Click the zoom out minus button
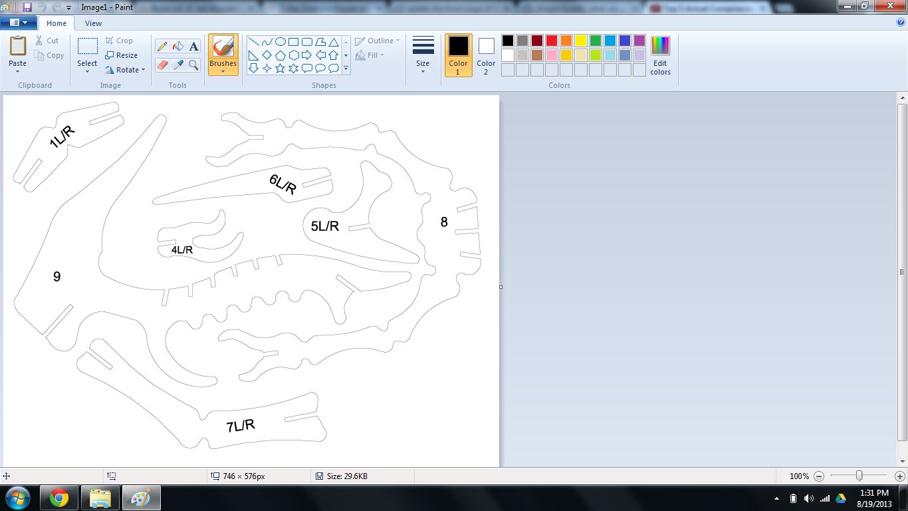The image size is (908, 511). tap(819, 476)
